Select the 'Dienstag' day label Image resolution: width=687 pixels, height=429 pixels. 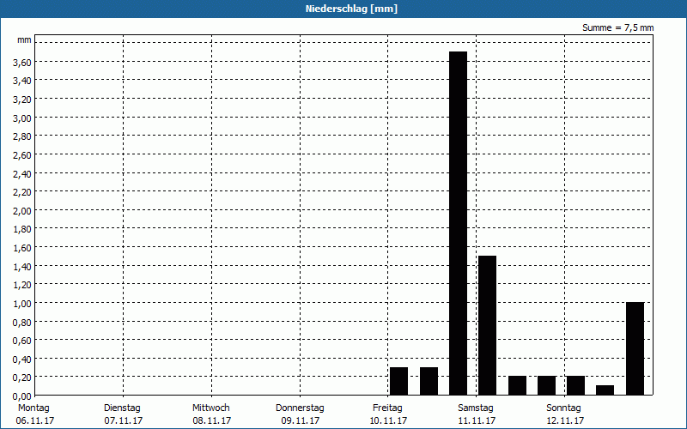[122, 408]
